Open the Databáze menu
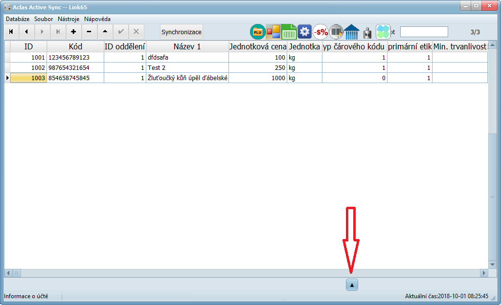501x305 pixels. [x=18, y=19]
